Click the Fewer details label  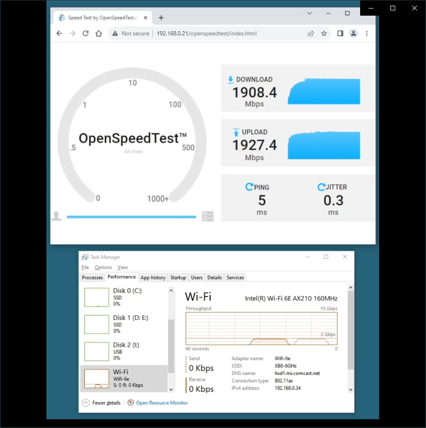(106, 402)
